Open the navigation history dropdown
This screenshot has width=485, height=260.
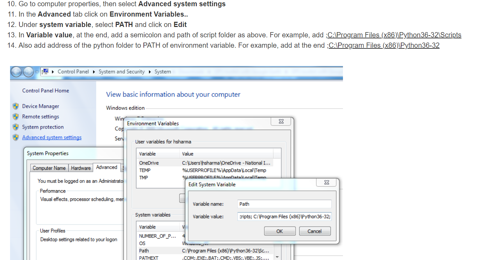[37, 72]
